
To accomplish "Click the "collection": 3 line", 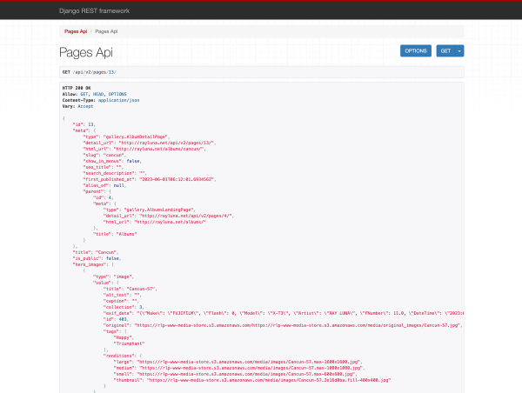I will (x=124, y=307).
